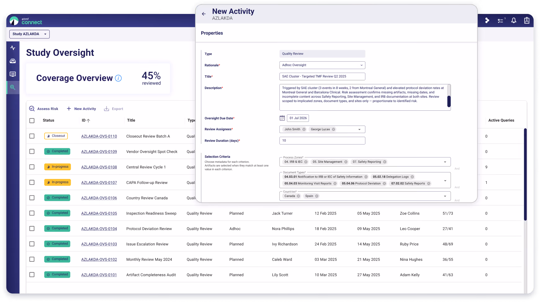Remove 04.03.01 Notification to IRB chip
The image size is (540, 302).
click(x=366, y=177)
